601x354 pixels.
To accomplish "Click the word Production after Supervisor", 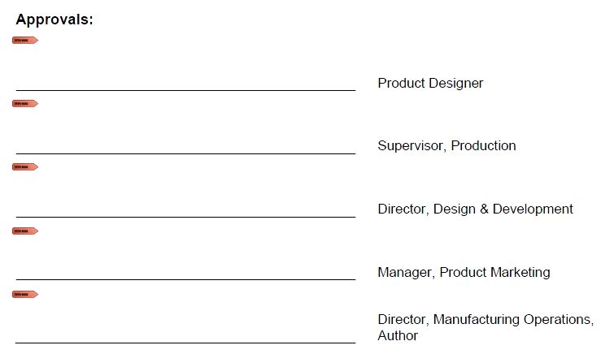I will 483,146.
